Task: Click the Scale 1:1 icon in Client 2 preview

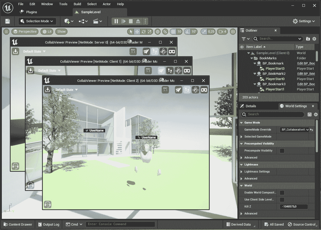Action: coord(165,90)
